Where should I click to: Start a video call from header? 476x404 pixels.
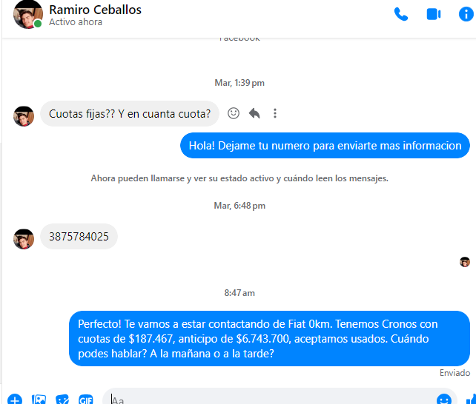(434, 14)
